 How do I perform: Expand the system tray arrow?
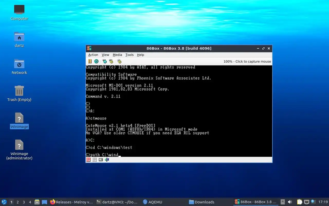[282, 202]
